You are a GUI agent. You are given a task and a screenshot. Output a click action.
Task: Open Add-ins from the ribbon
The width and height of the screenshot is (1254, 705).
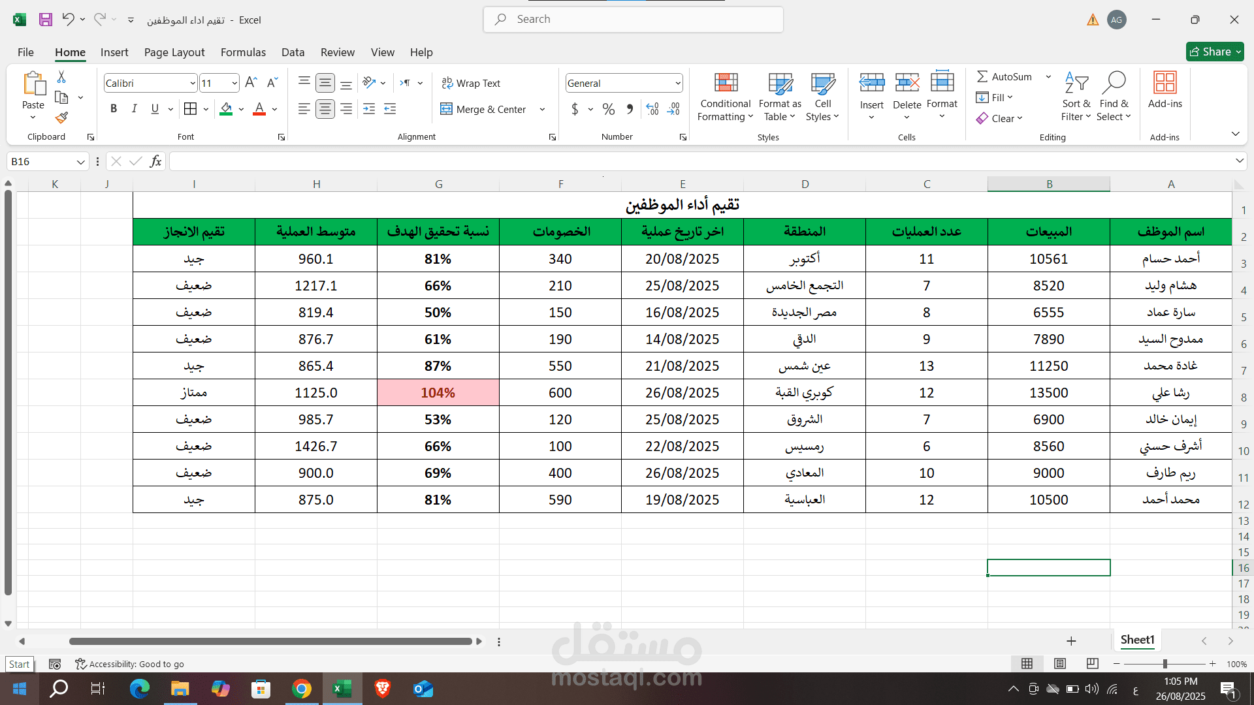coord(1165,90)
